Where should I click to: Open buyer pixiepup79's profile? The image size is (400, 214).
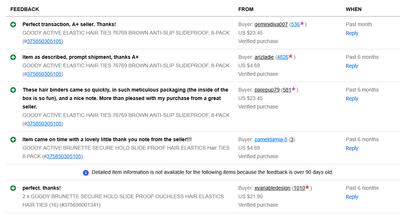[x=267, y=90]
